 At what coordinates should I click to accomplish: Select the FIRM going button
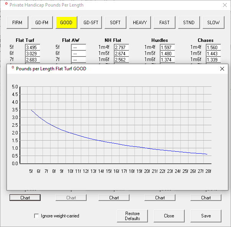click(17, 22)
